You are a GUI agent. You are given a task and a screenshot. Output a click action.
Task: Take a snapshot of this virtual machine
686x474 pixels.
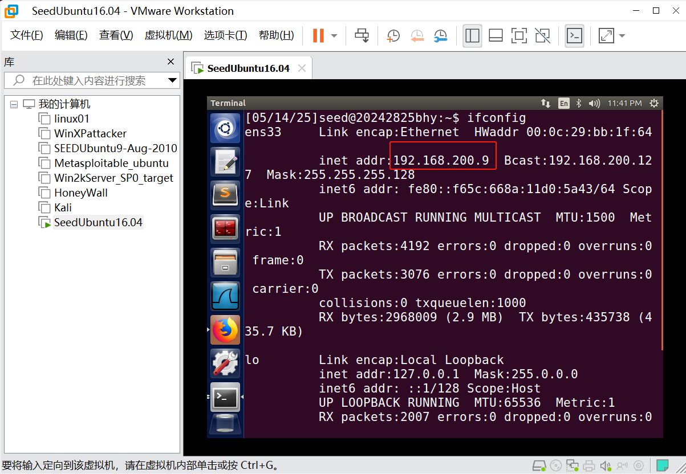click(393, 36)
